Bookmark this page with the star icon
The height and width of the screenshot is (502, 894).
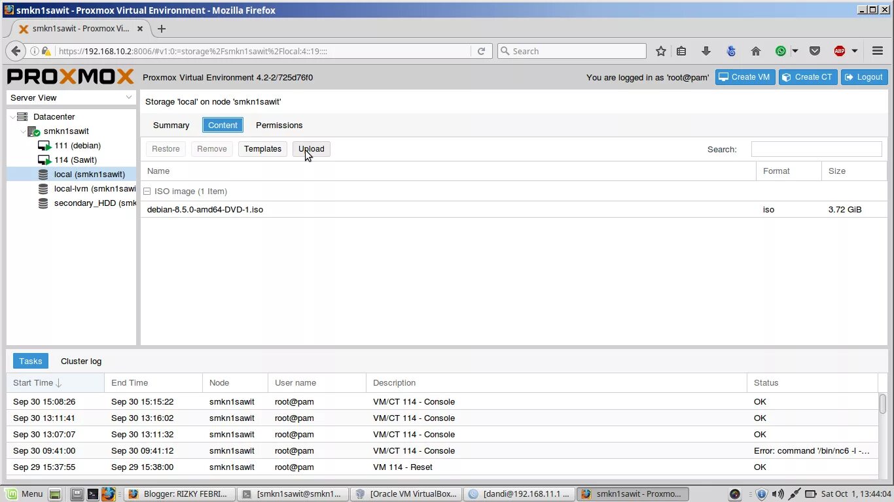[x=661, y=51]
